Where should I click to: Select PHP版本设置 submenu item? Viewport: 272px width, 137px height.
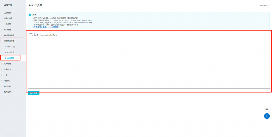(x=10, y=47)
